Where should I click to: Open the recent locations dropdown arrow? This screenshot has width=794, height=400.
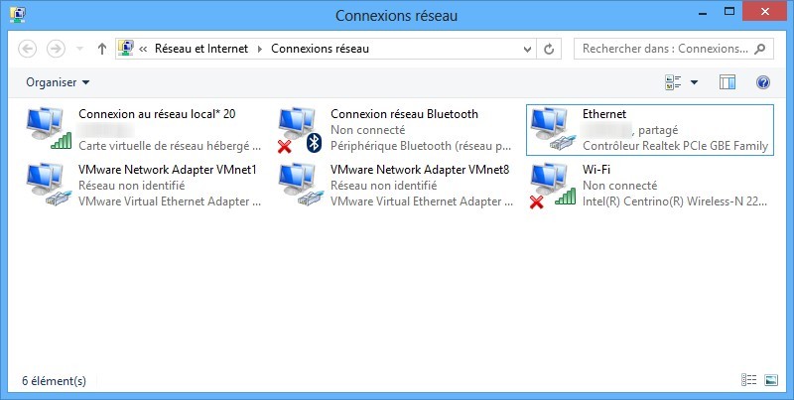point(79,49)
